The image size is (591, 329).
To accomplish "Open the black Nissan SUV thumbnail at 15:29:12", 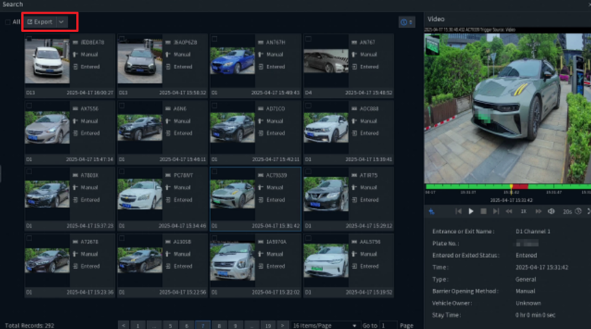I will 326,194.
